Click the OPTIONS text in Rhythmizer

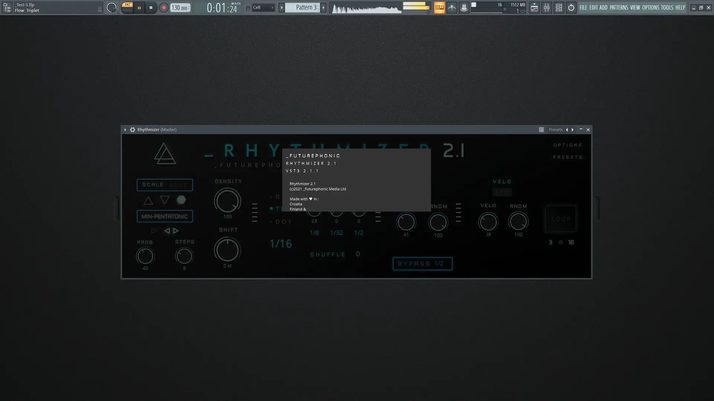point(567,145)
